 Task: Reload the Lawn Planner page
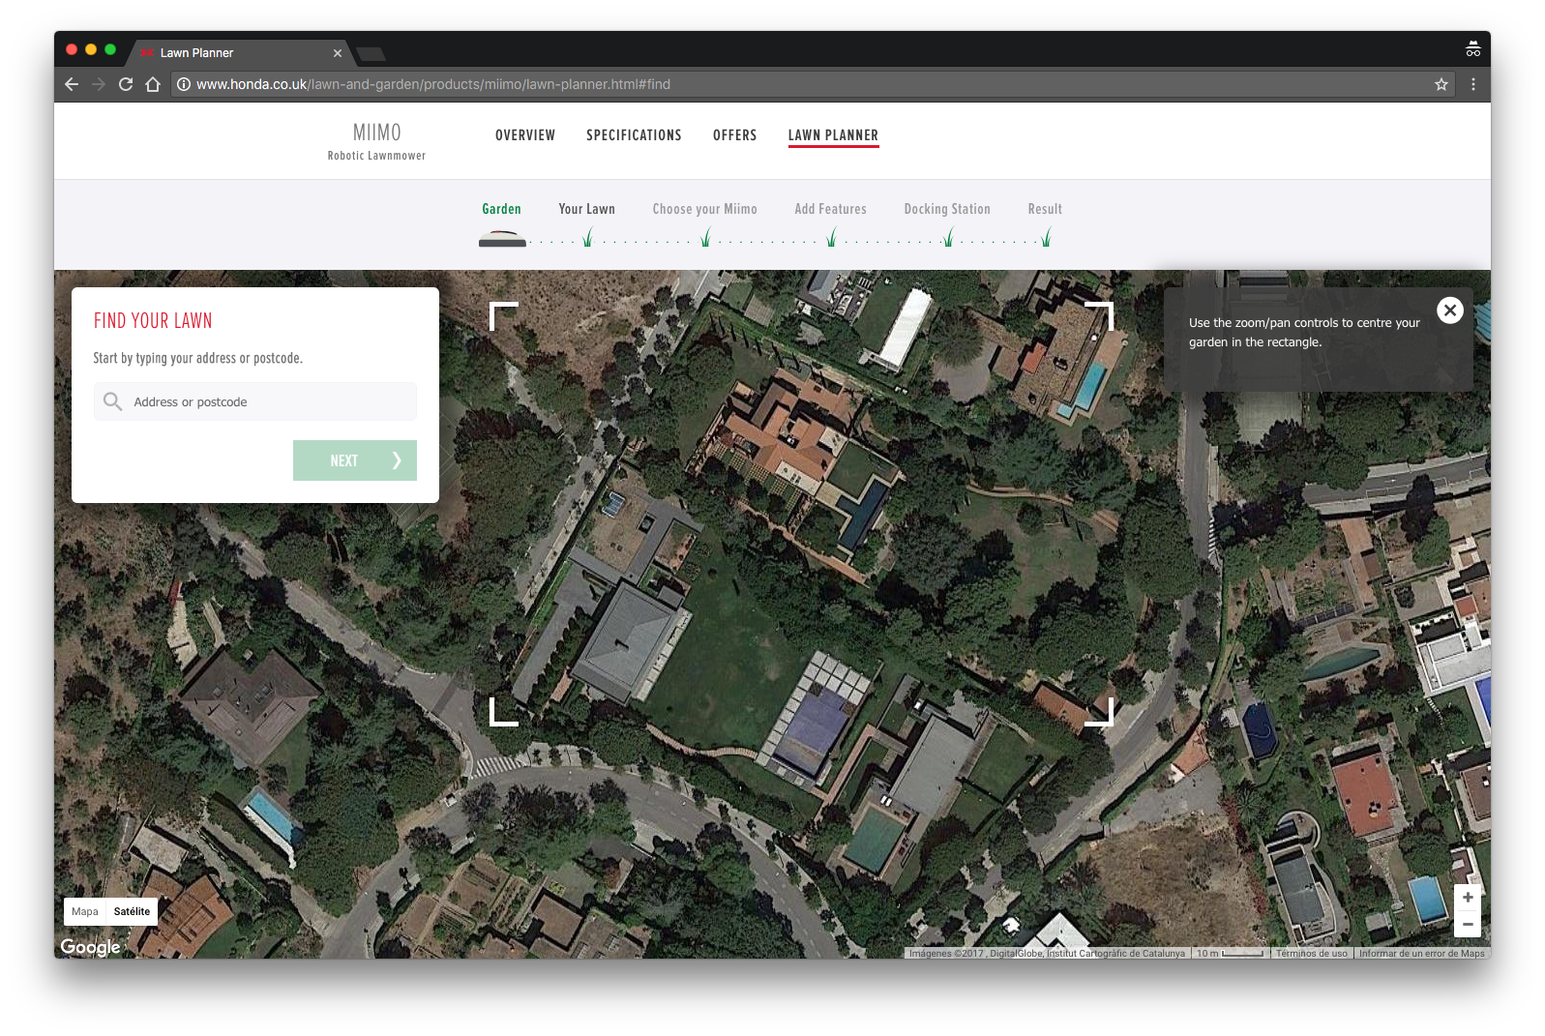point(126,84)
